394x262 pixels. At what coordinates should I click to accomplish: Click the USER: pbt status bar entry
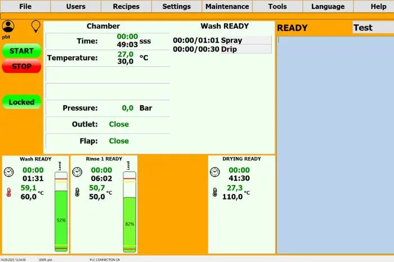[46, 260]
